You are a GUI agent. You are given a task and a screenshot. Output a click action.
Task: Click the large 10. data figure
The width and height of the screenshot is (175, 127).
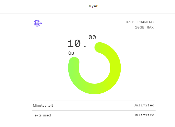(77, 44)
